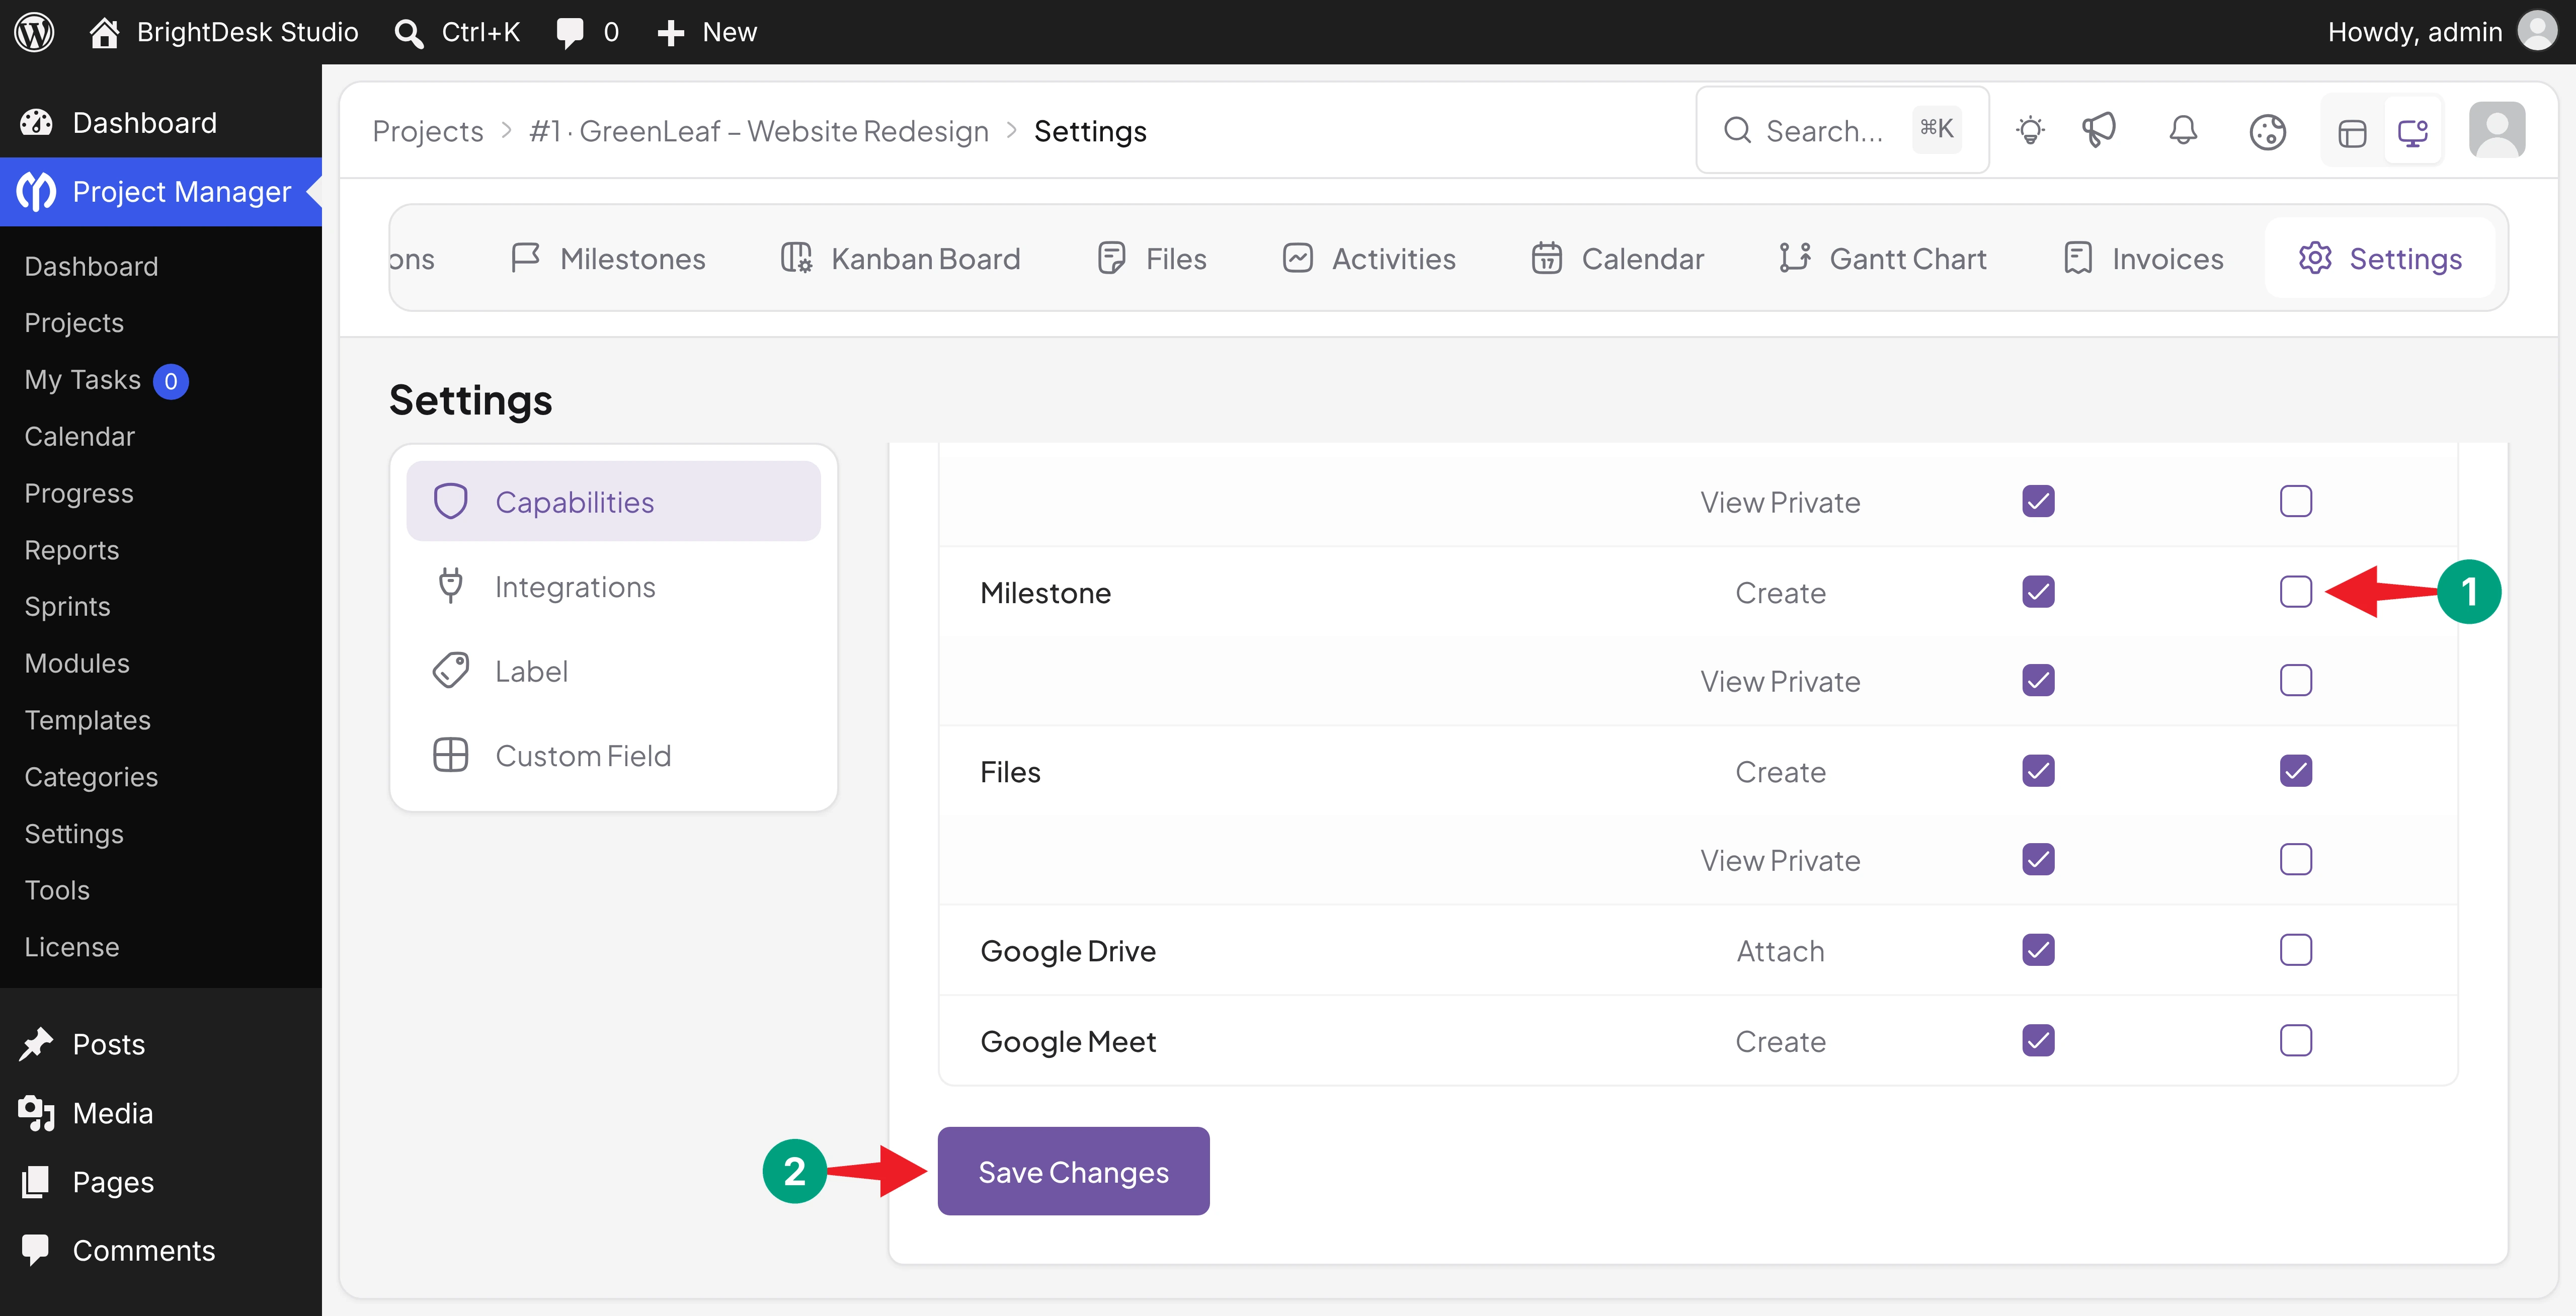Click the BrightDesk Studio home icon
Viewport: 2576px width, 1316px height.
tap(104, 32)
